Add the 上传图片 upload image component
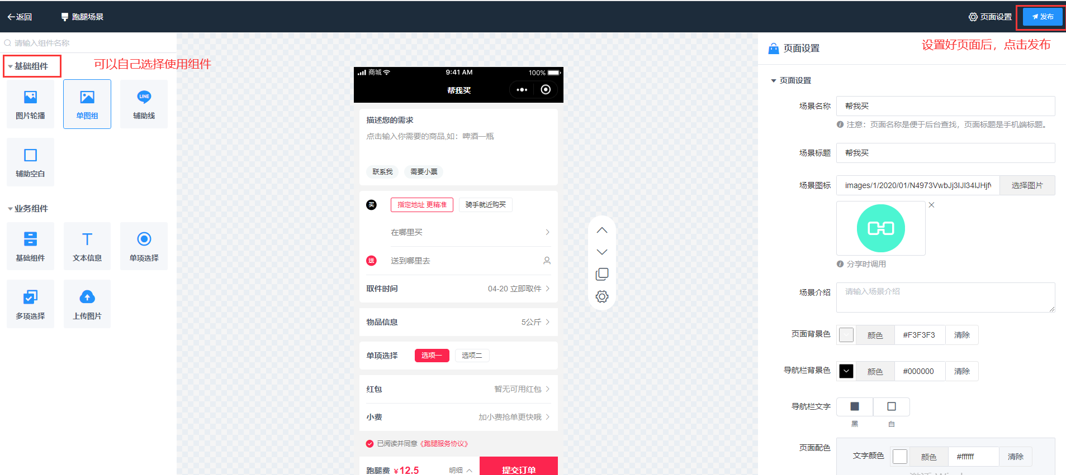 (87, 304)
